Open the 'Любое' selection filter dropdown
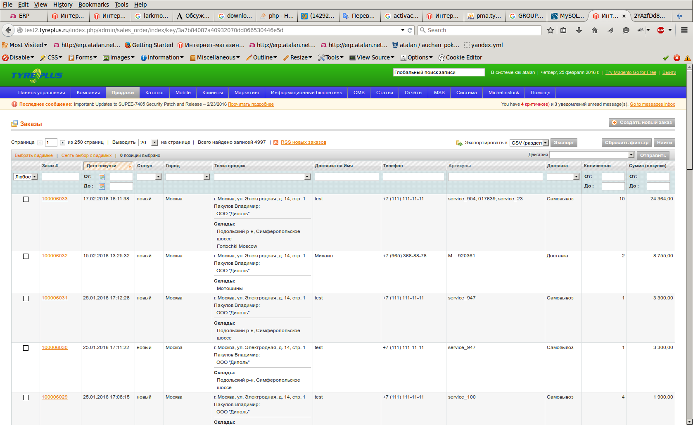This screenshot has width=693, height=425. tap(26, 177)
